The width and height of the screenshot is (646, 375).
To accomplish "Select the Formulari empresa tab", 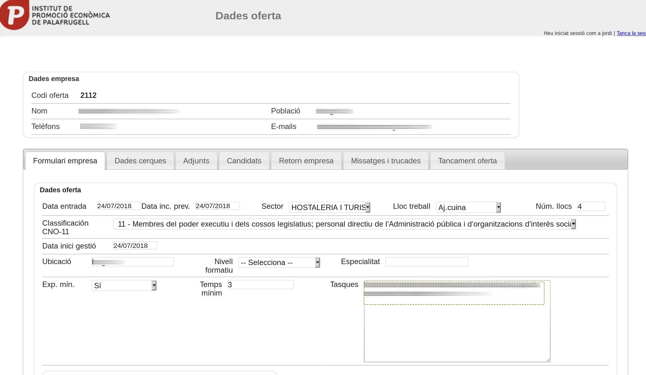I will [x=65, y=161].
